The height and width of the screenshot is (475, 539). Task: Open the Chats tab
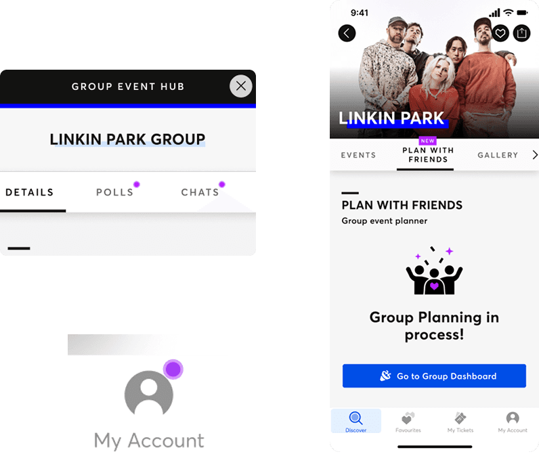click(200, 192)
